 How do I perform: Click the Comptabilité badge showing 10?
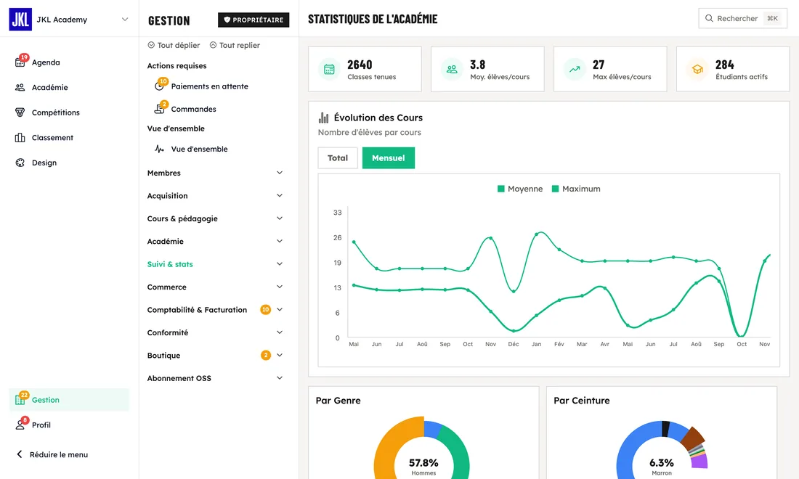[x=265, y=309]
